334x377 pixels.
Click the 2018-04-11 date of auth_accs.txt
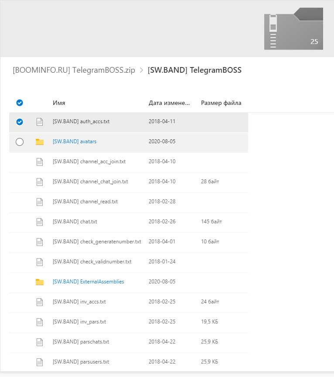[x=162, y=121]
